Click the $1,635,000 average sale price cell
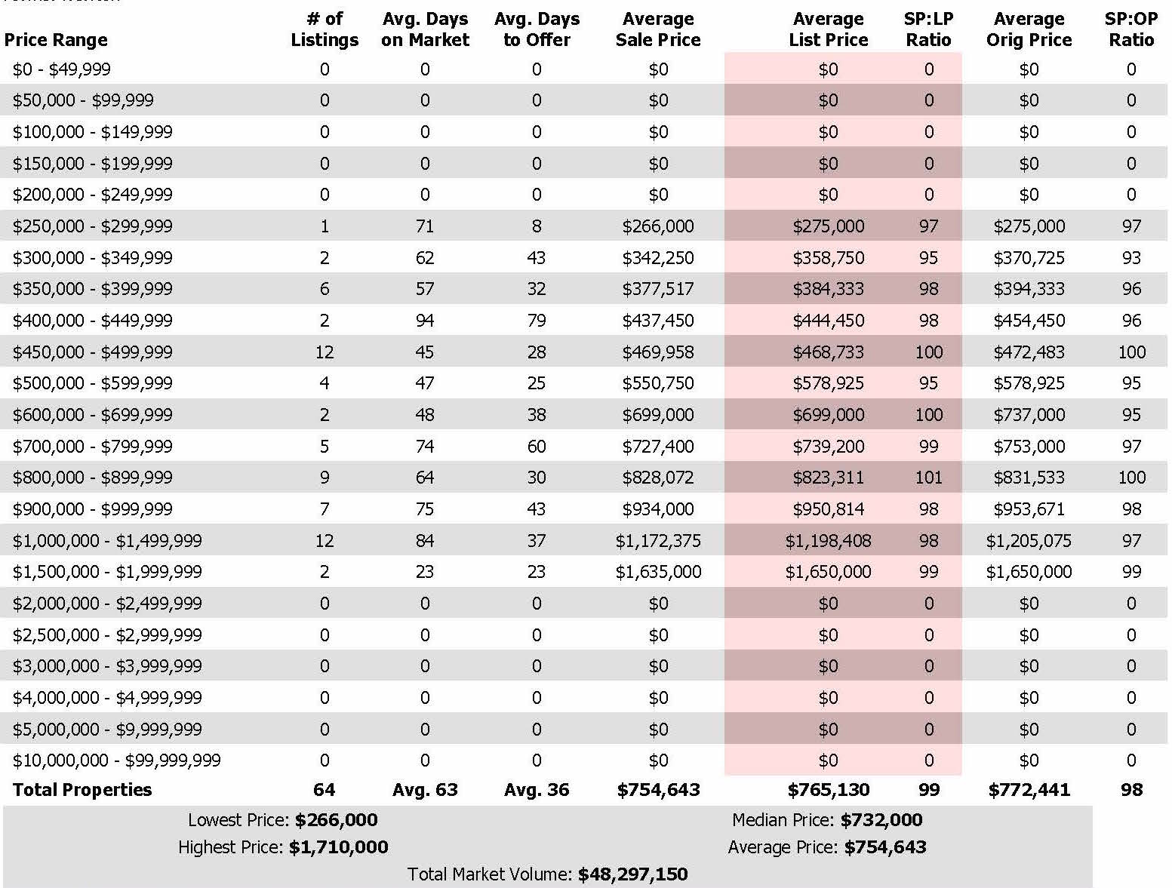 point(658,572)
